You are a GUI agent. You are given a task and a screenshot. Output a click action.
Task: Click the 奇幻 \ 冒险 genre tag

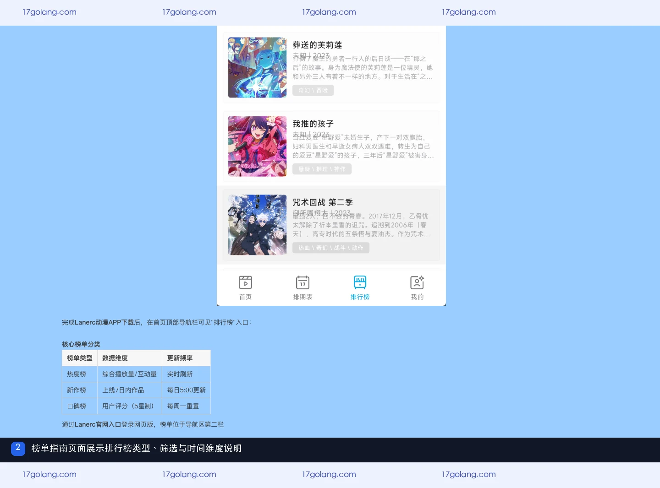(313, 90)
